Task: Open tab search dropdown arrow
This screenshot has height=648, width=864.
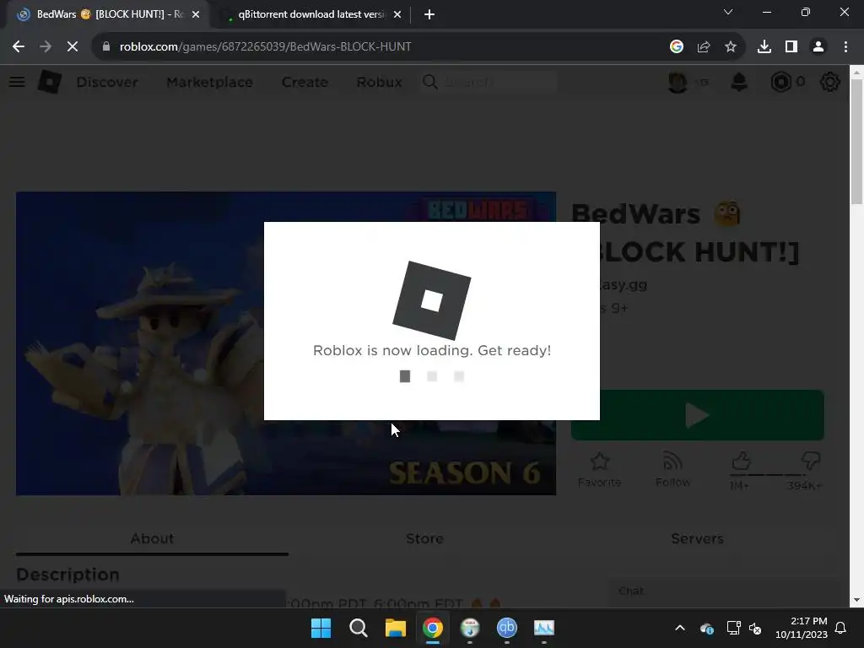Action: coord(728,12)
